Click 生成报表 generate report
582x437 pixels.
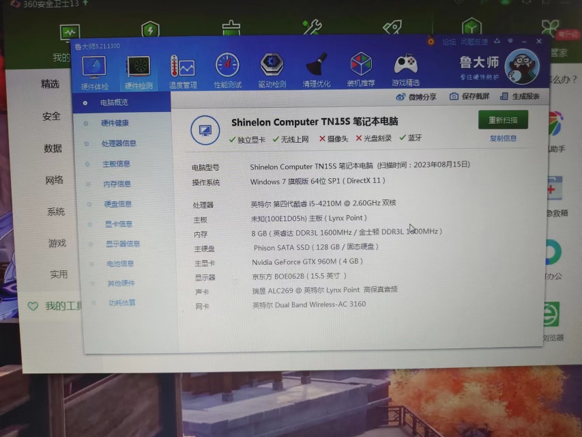(520, 96)
